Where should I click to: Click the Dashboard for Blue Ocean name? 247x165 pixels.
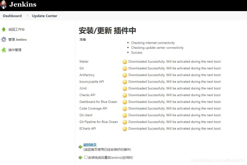coord(98,102)
